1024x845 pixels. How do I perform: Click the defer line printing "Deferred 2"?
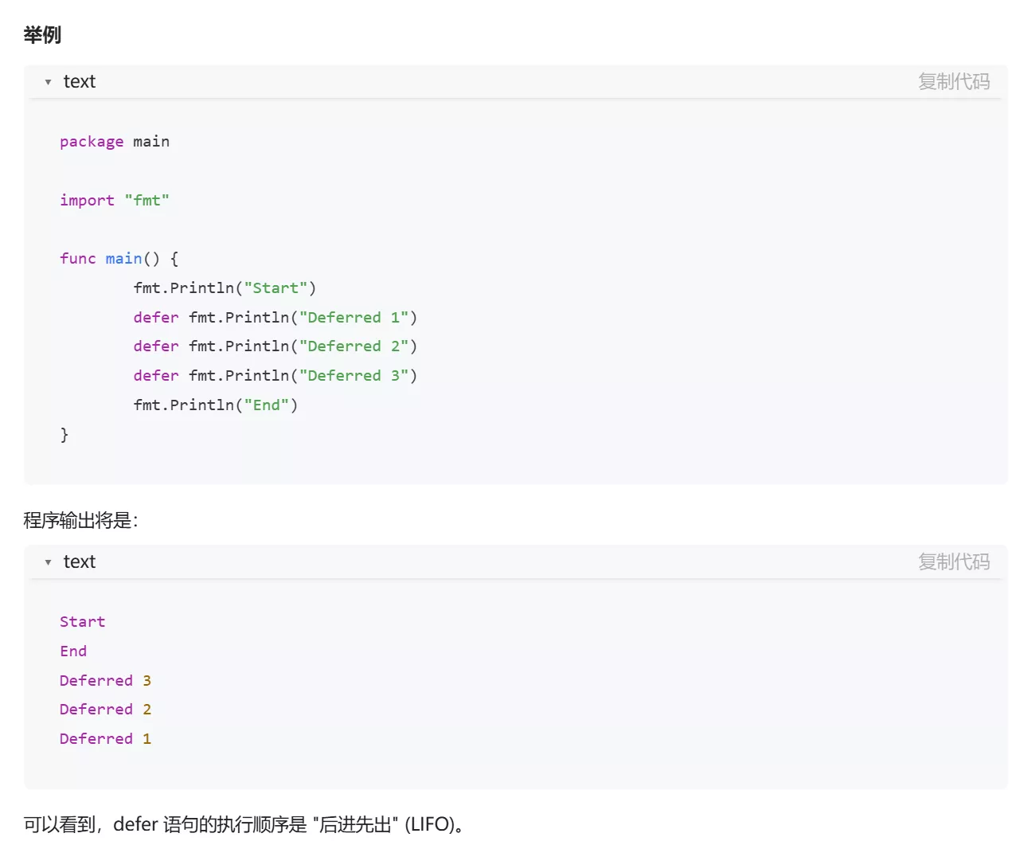pyautogui.click(x=275, y=346)
